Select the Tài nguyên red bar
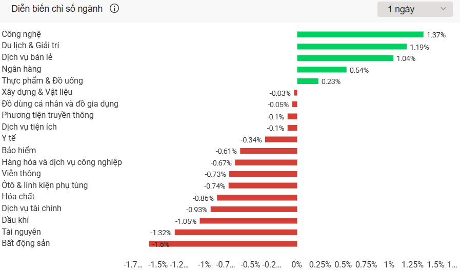Screen dimensions: 460x270 236,232
